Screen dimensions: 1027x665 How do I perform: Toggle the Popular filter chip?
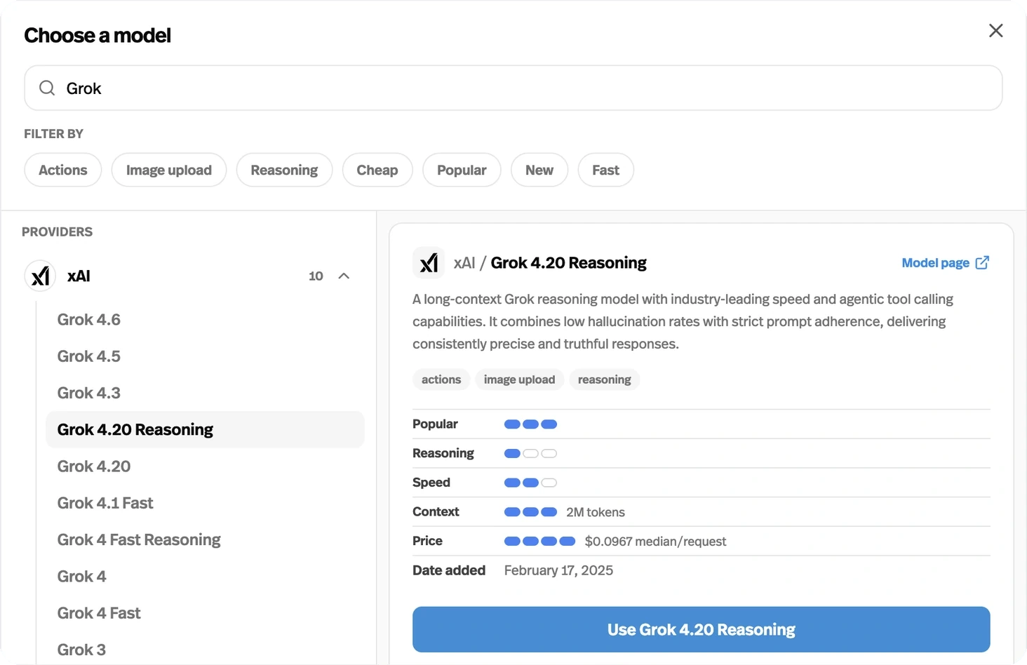tap(462, 170)
